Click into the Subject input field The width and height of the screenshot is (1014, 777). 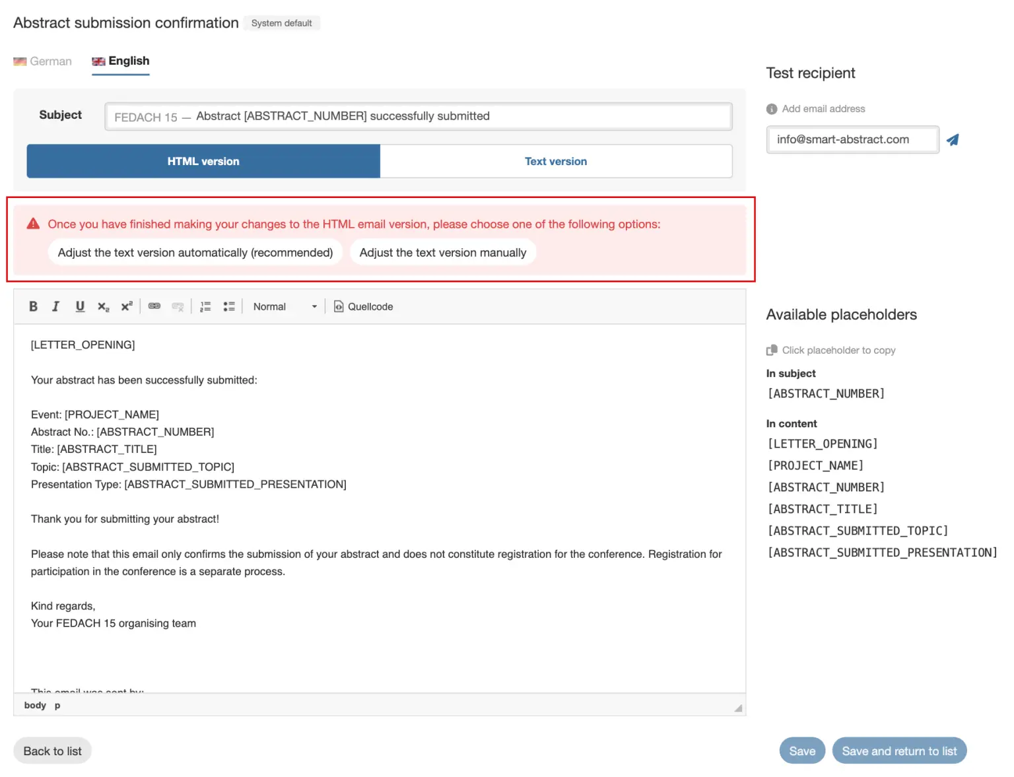tap(419, 116)
